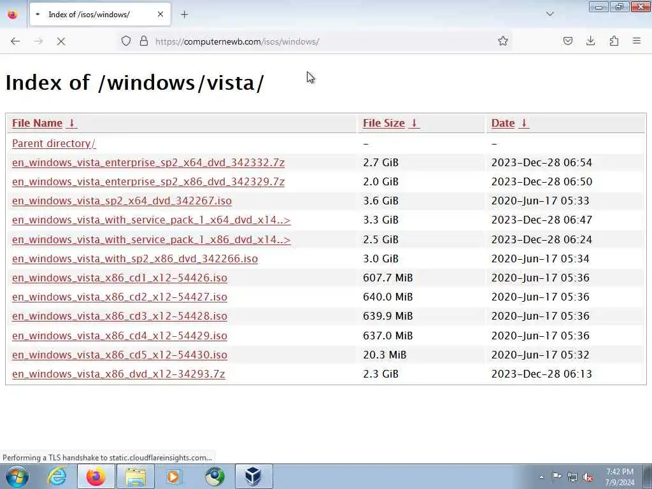Viewport: 652px width, 489px height.
Task: Download en_windows_vista_sp2_x64_dvd_342267.iso
Action: [122, 201]
